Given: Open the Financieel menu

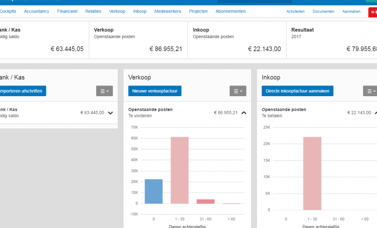Looking at the screenshot, I should point(67,11).
